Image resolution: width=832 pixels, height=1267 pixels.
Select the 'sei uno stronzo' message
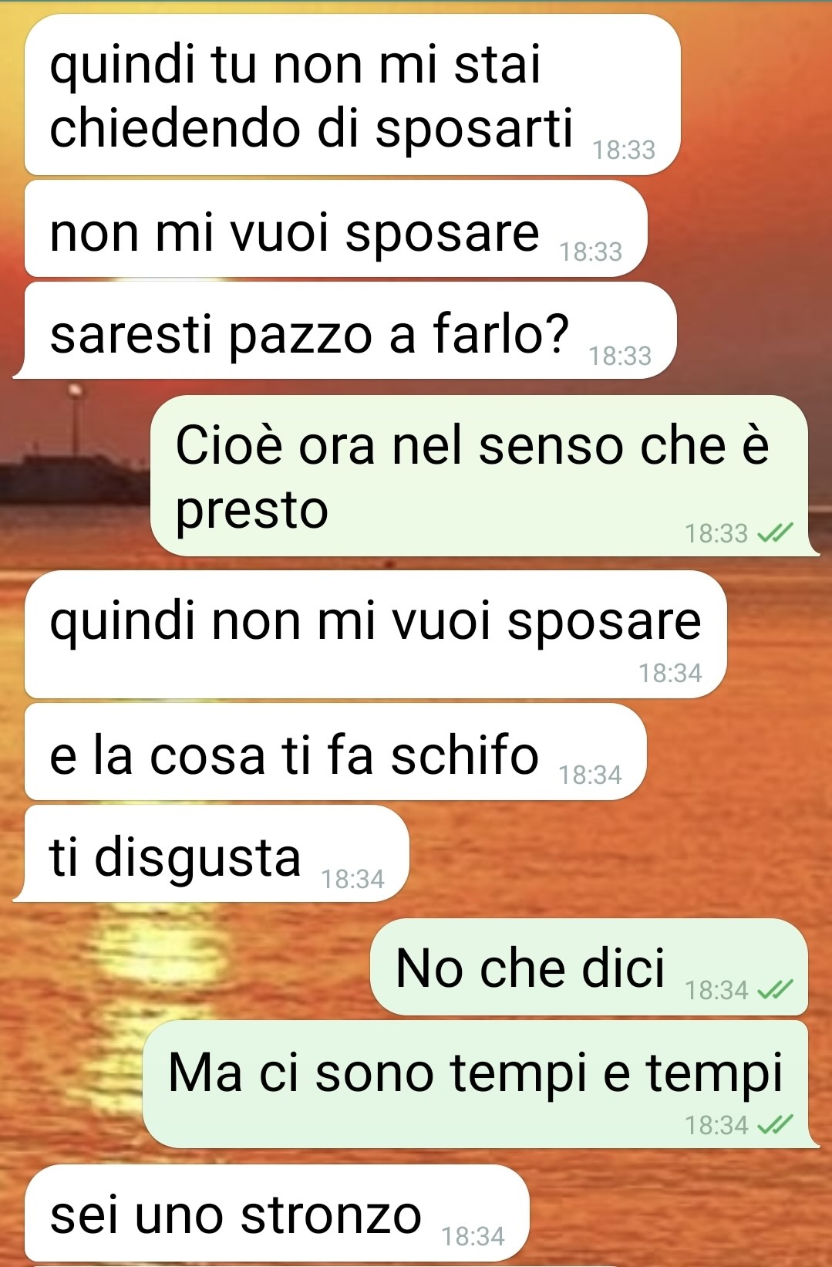click(277, 1213)
